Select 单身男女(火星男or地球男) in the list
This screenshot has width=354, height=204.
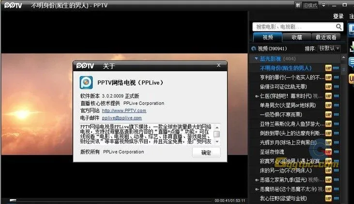288,105
